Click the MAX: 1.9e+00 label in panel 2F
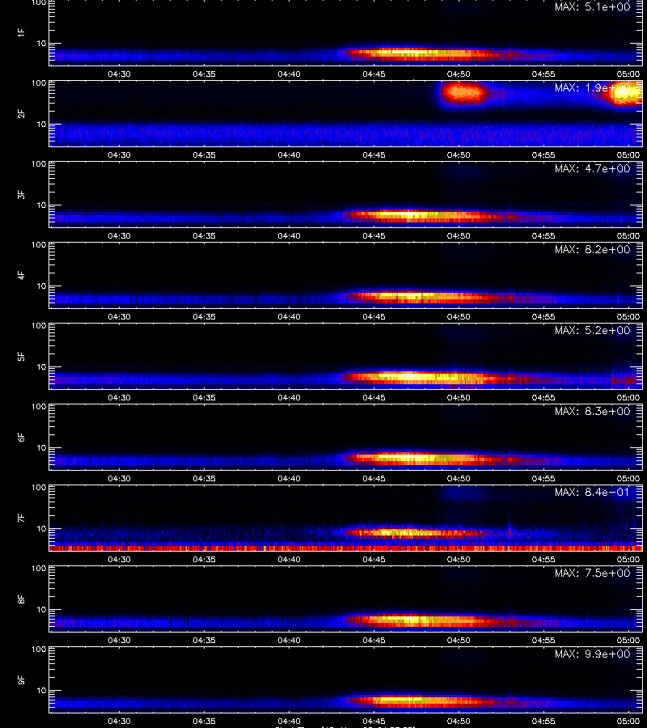Image resolution: width=647 pixels, height=728 pixels. (592, 87)
